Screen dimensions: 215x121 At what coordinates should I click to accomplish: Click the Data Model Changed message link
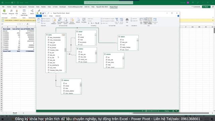(x=28, y=20)
